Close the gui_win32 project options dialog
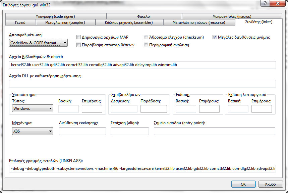Screen dimensions: 288x193 point(278,3)
